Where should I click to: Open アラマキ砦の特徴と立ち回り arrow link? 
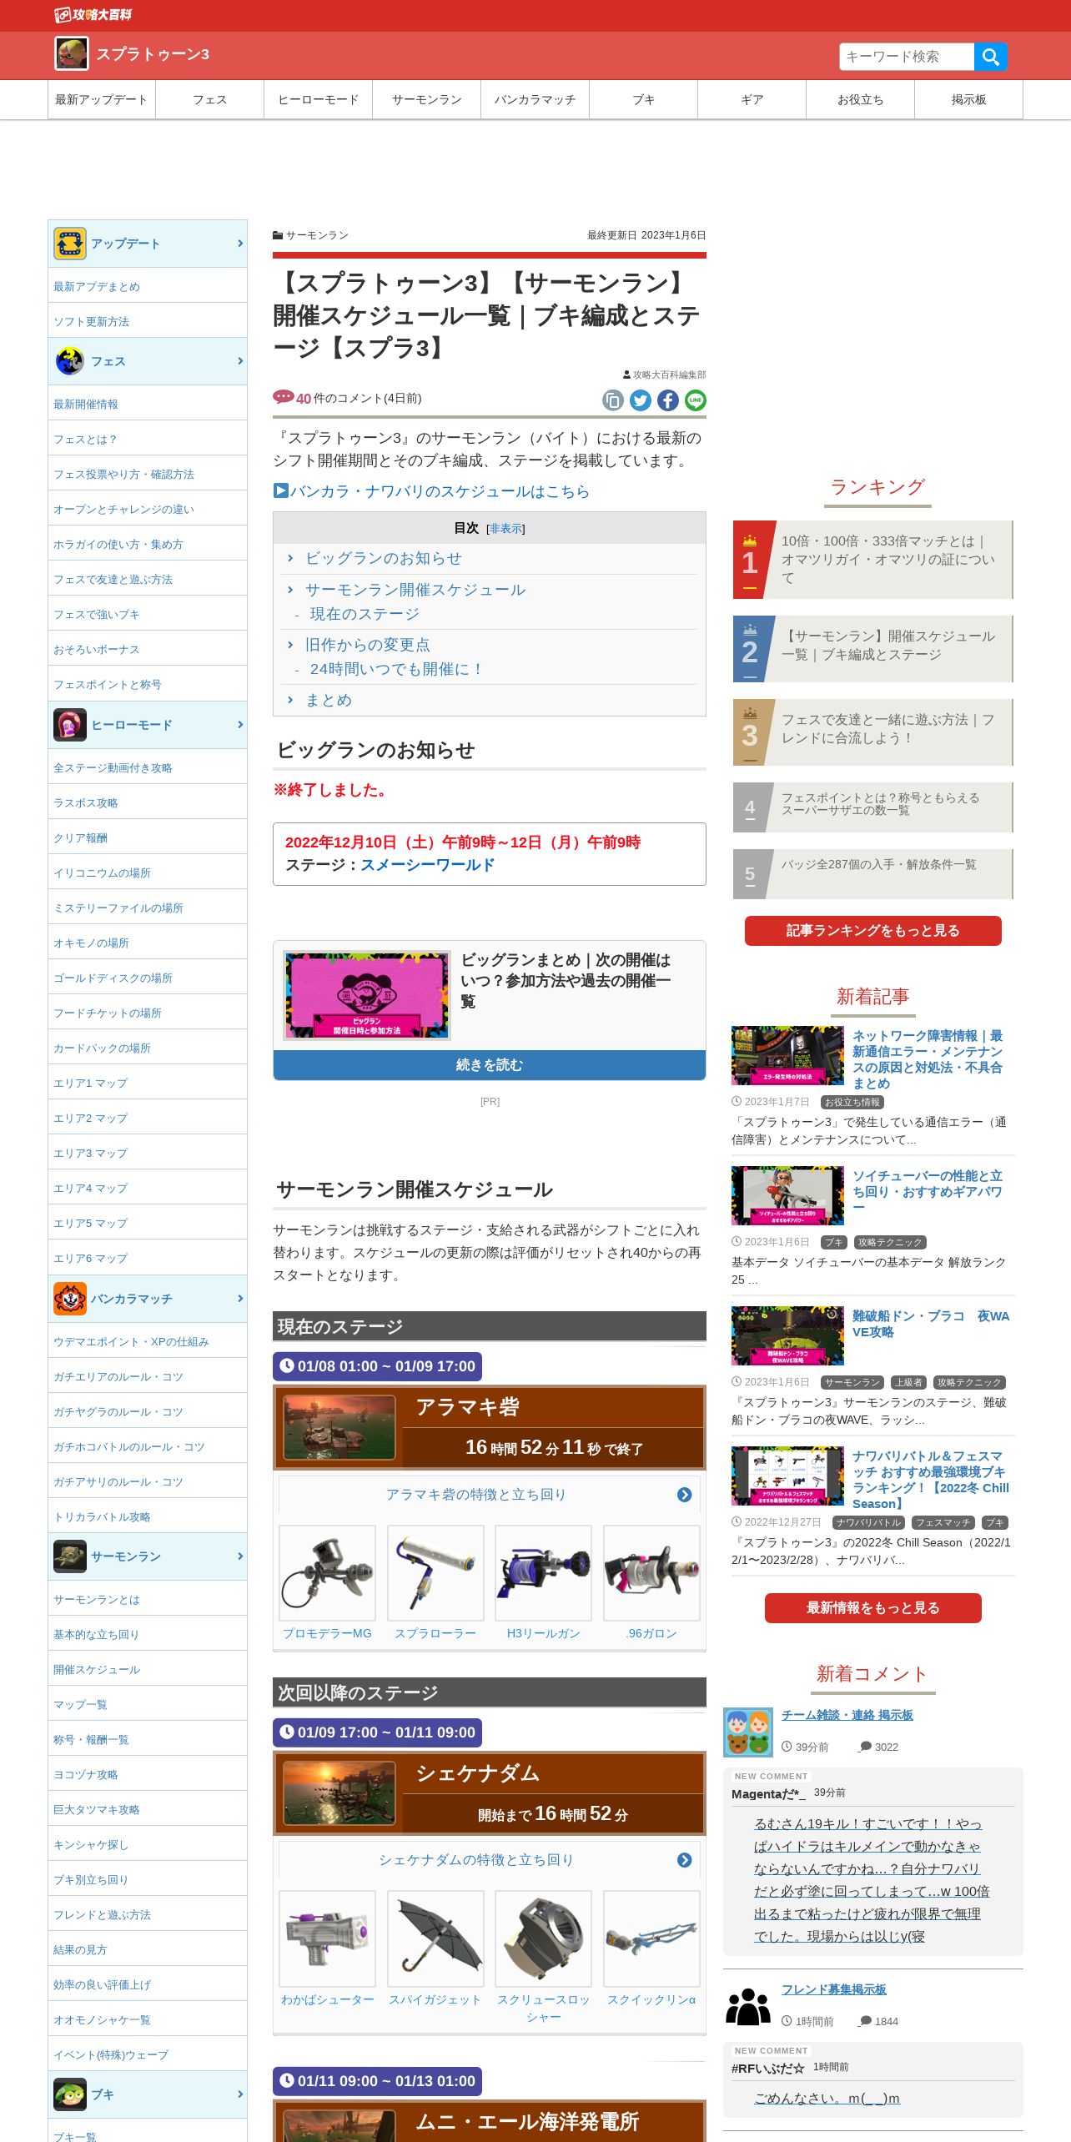pos(684,1495)
